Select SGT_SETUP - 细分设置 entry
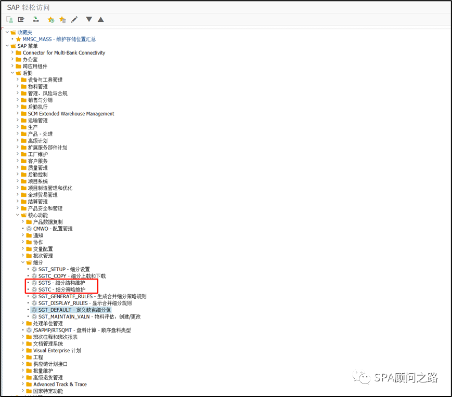The image size is (452, 397). coord(64,269)
